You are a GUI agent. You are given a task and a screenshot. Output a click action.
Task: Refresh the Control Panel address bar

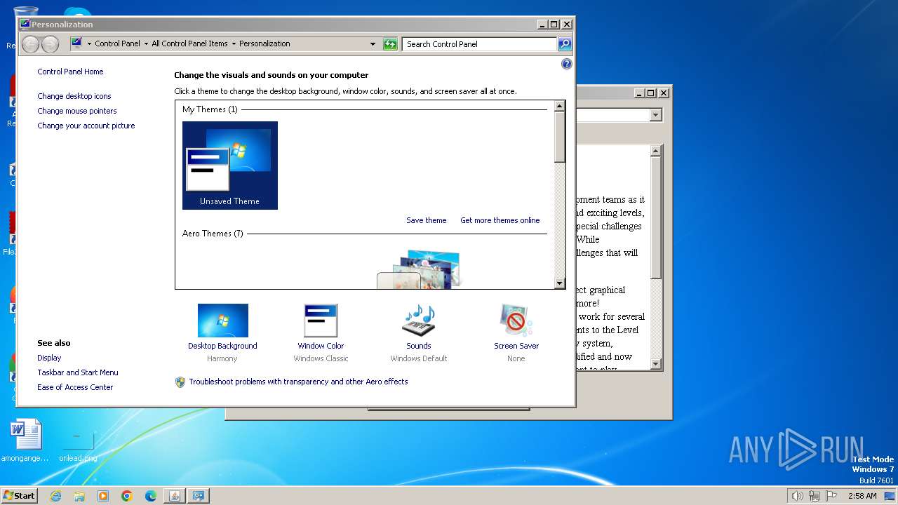[x=390, y=44]
